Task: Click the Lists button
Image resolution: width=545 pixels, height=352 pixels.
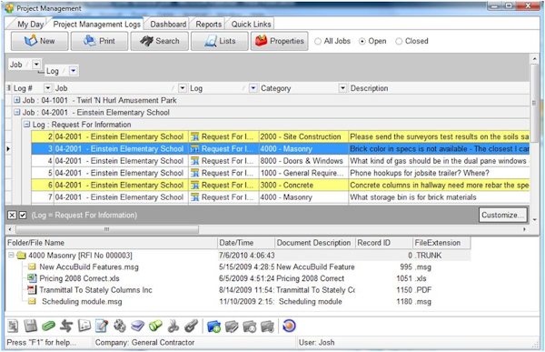Action: [220, 41]
